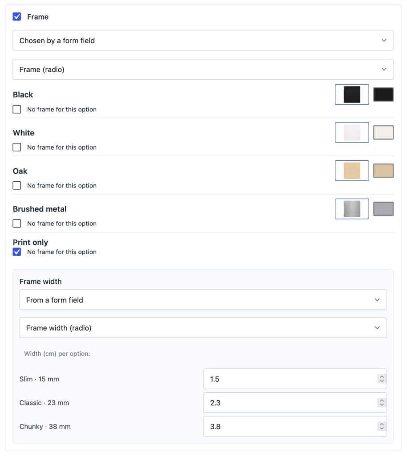Enable 'No frame for this option' under White
This screenshot has height=456, width=407.
click(17, 147)
